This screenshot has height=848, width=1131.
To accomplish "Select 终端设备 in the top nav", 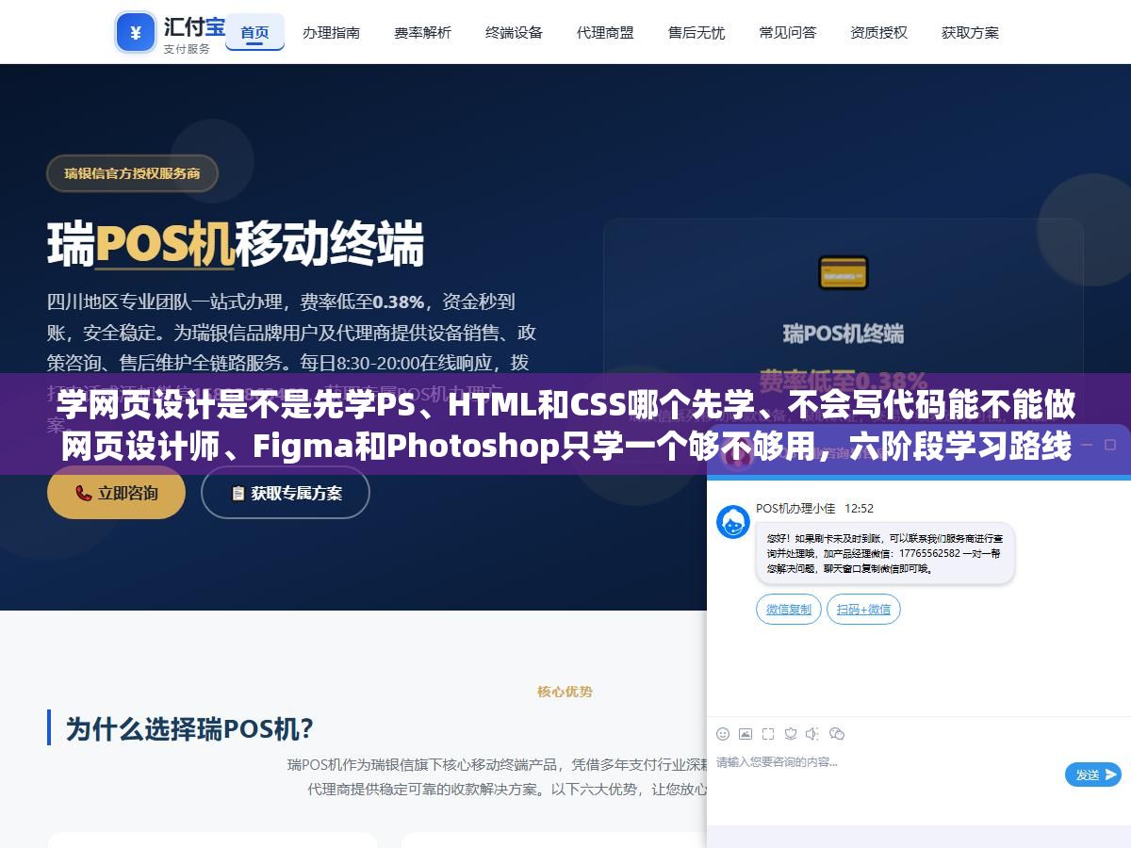I will pos(514,32).
